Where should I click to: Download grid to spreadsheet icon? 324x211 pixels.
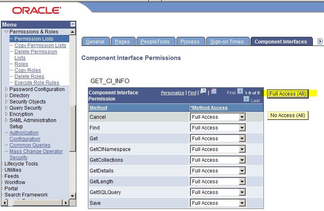tap(214, 91)
